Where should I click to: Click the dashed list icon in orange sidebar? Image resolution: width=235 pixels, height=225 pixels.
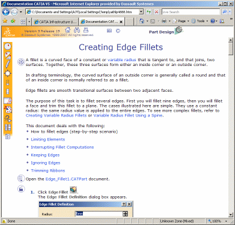(x=8, y=83)
